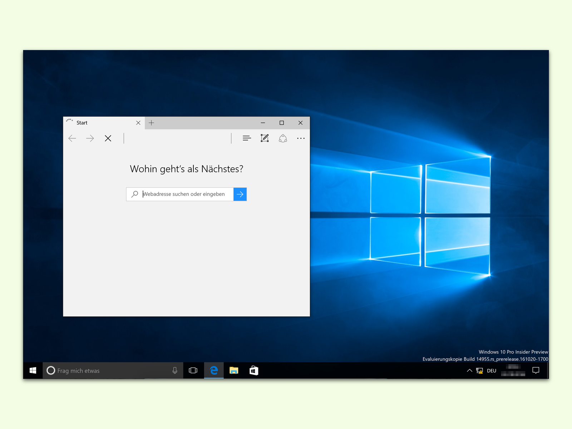Open the More (three dots) menu
This screenshot has height=429, width=572.
coord(301,138)
